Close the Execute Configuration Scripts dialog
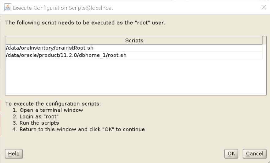 (x=264, y=7)
